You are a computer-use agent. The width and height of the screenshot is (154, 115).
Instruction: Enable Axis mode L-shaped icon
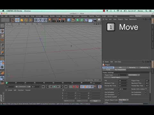2,58
